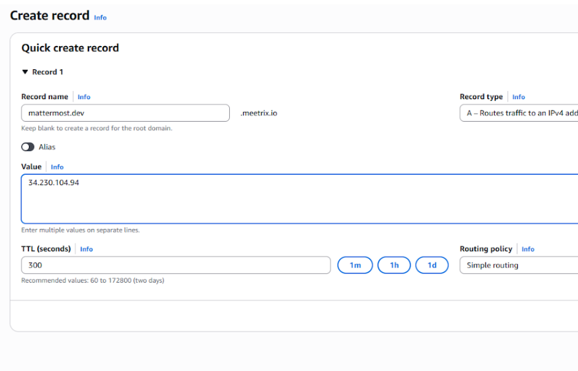The image size is (578, 371).
Task: Click the Record name field containing mattermost.dev
Action: point(126,113)
